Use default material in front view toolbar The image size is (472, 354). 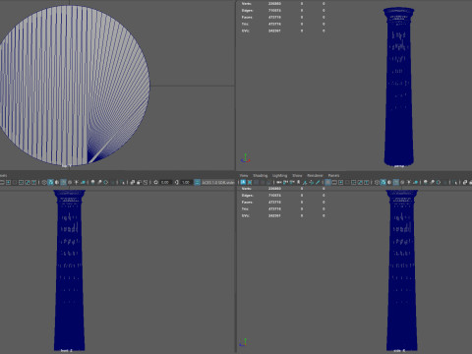tap(57, 182)
